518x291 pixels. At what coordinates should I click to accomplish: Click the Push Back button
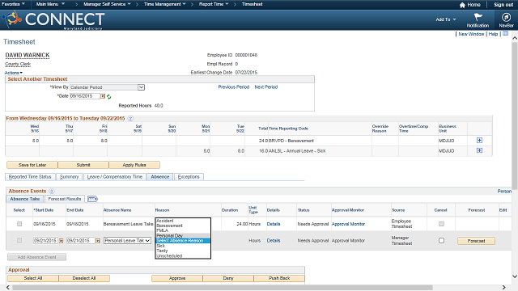pyautogui.click(x=279, y=278)
